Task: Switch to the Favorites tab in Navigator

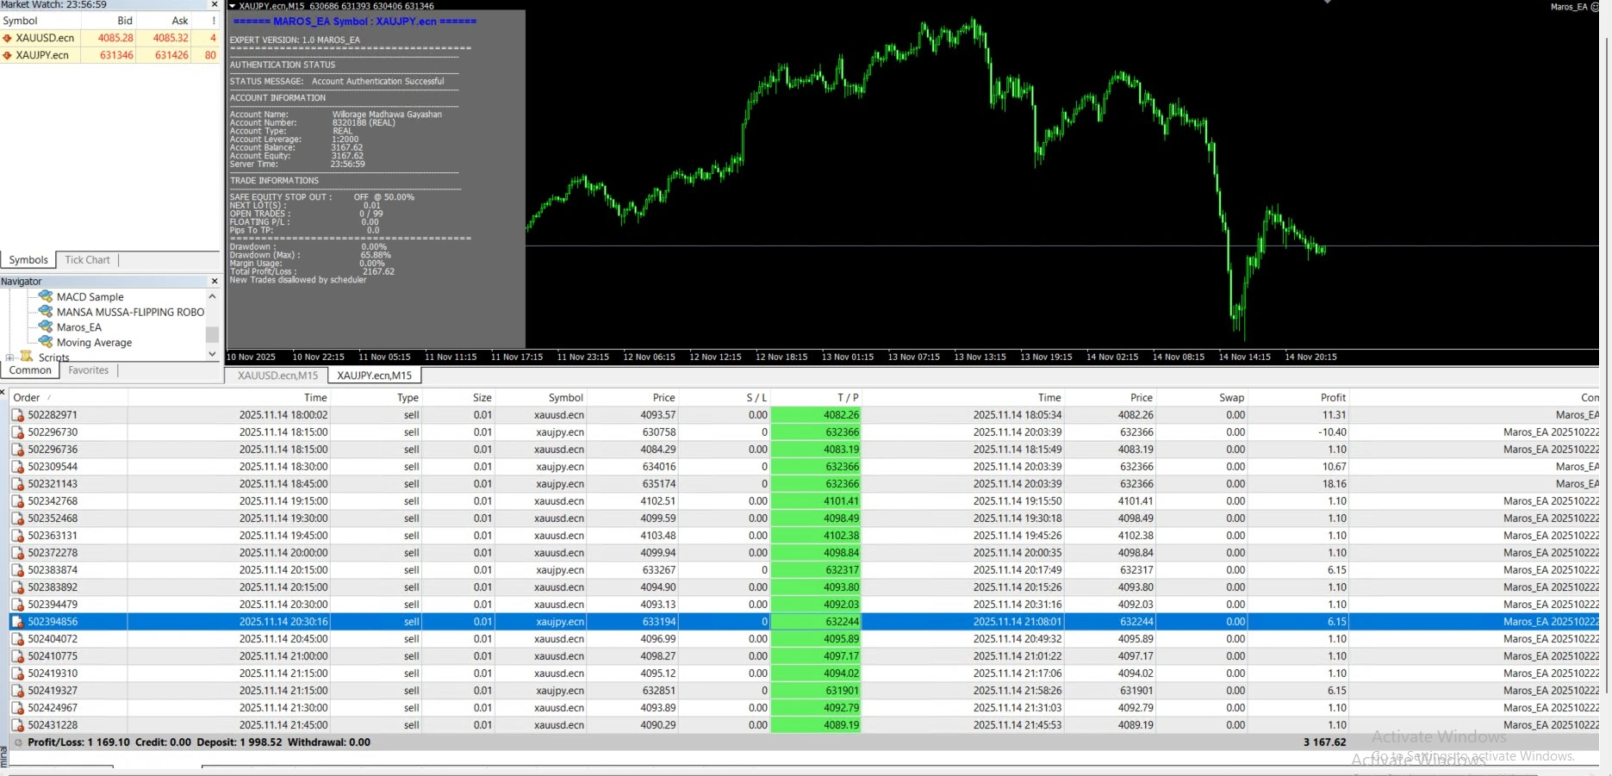Action: [x=89, y=370]
